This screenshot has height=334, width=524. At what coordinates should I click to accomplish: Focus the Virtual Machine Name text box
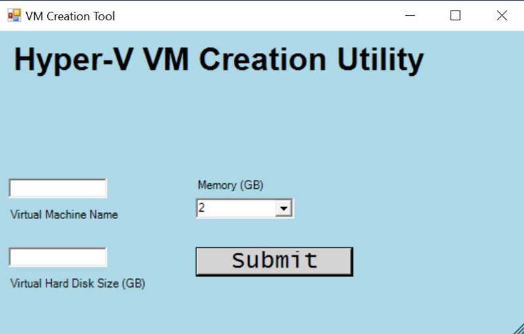(58, 188)
